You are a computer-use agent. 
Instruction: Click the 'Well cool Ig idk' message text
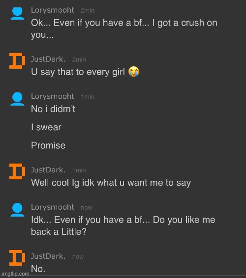click(x=111, y=183)
